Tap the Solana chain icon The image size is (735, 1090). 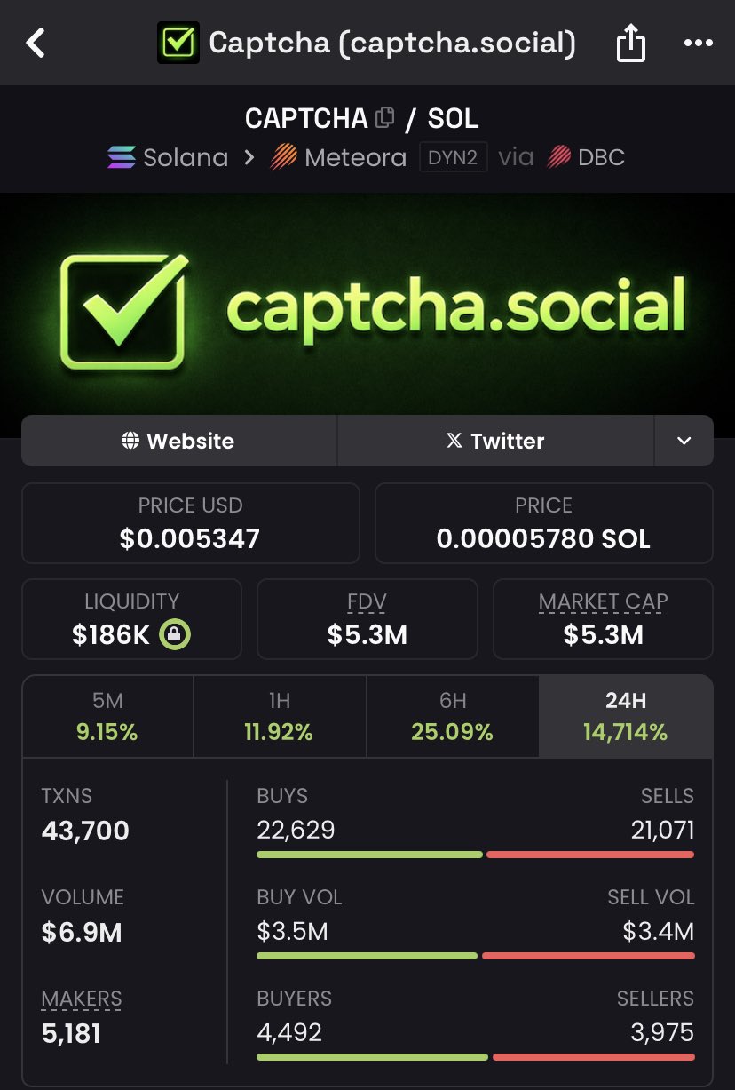tap(122, 158)
